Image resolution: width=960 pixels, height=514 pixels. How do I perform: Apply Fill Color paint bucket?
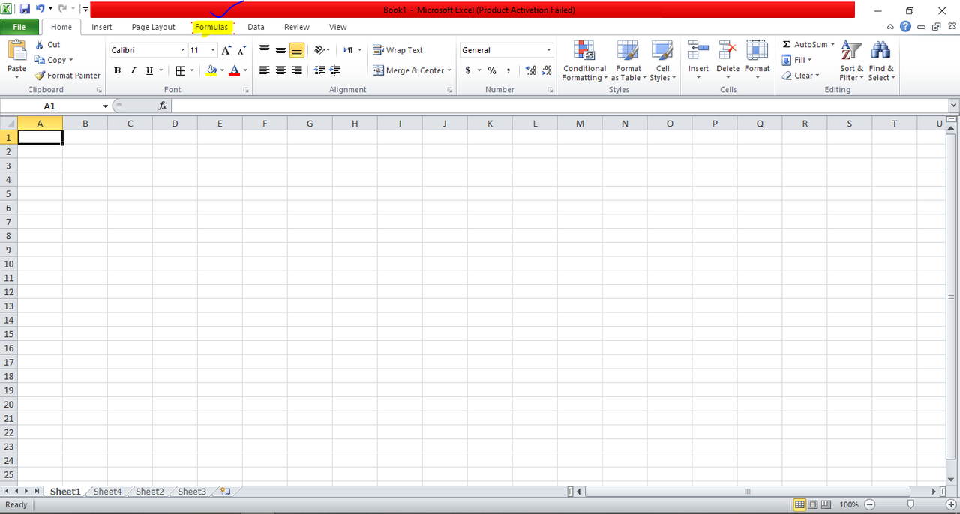click(211, 70)
